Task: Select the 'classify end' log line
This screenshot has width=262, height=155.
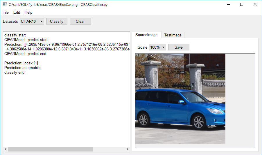Action: [x=14, y=72]
